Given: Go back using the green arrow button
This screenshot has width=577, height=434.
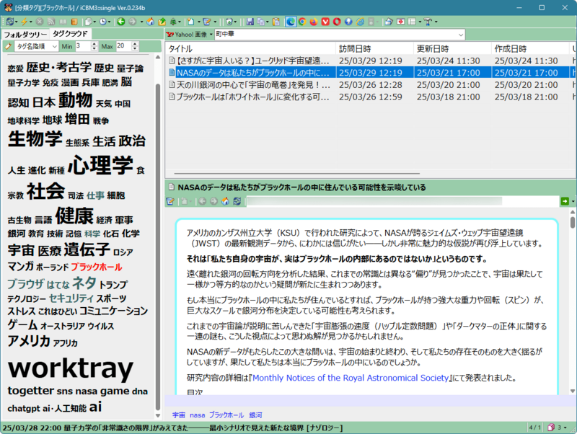Looking at the screenshot, I should pyautogui.click(x=121, y=22).
